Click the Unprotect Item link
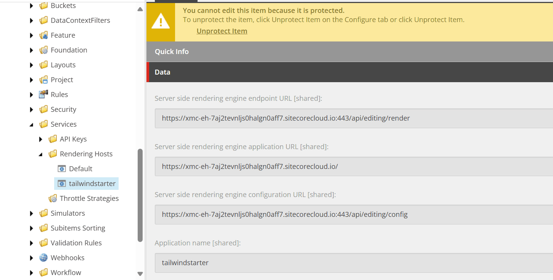The width and height of the screenshot is (553, 280). 222,31
